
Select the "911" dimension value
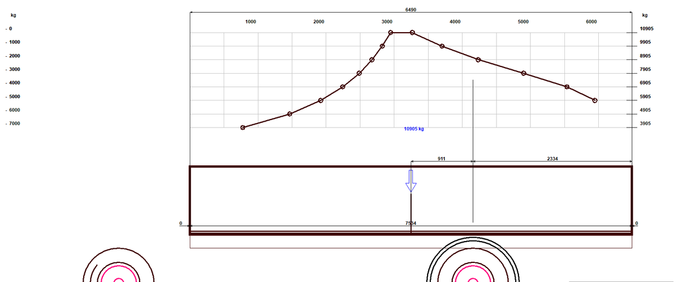[x=441, y=159]
